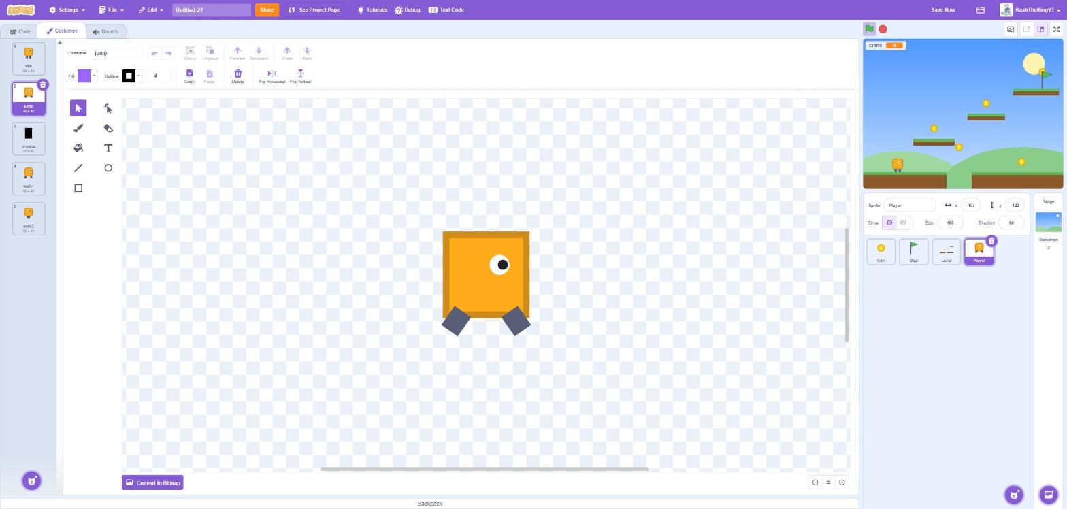The height and width of the screenshot is (509, 1067).
Task: Start project with green flag
Action: tap(869, 29)
